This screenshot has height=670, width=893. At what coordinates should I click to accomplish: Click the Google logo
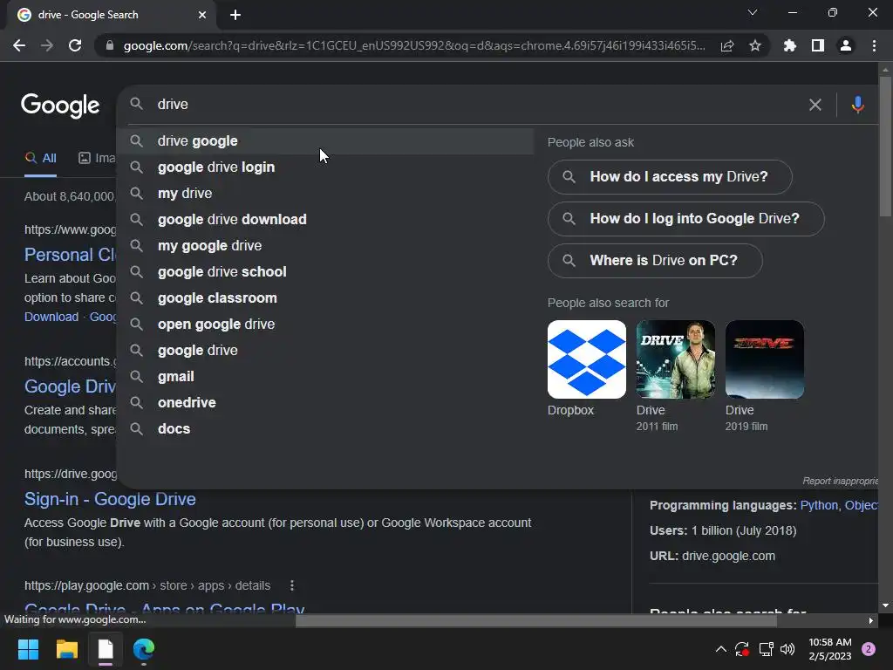coord(60,106)
